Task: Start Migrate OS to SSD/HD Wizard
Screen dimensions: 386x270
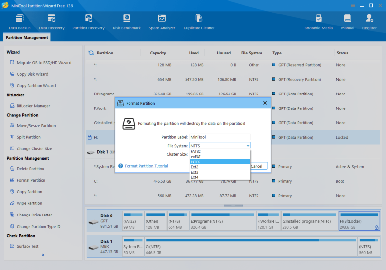Action: pyautogui.click(x=41, y=63)
